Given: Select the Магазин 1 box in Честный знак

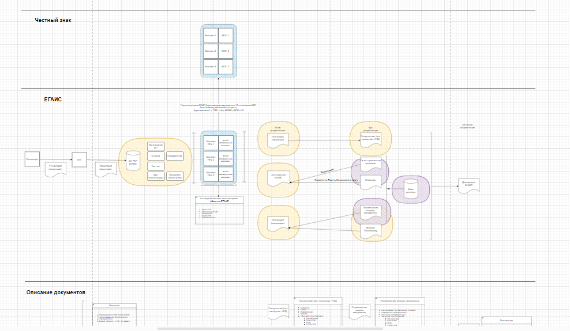Looking at the screenshot, I should point(211,36).
